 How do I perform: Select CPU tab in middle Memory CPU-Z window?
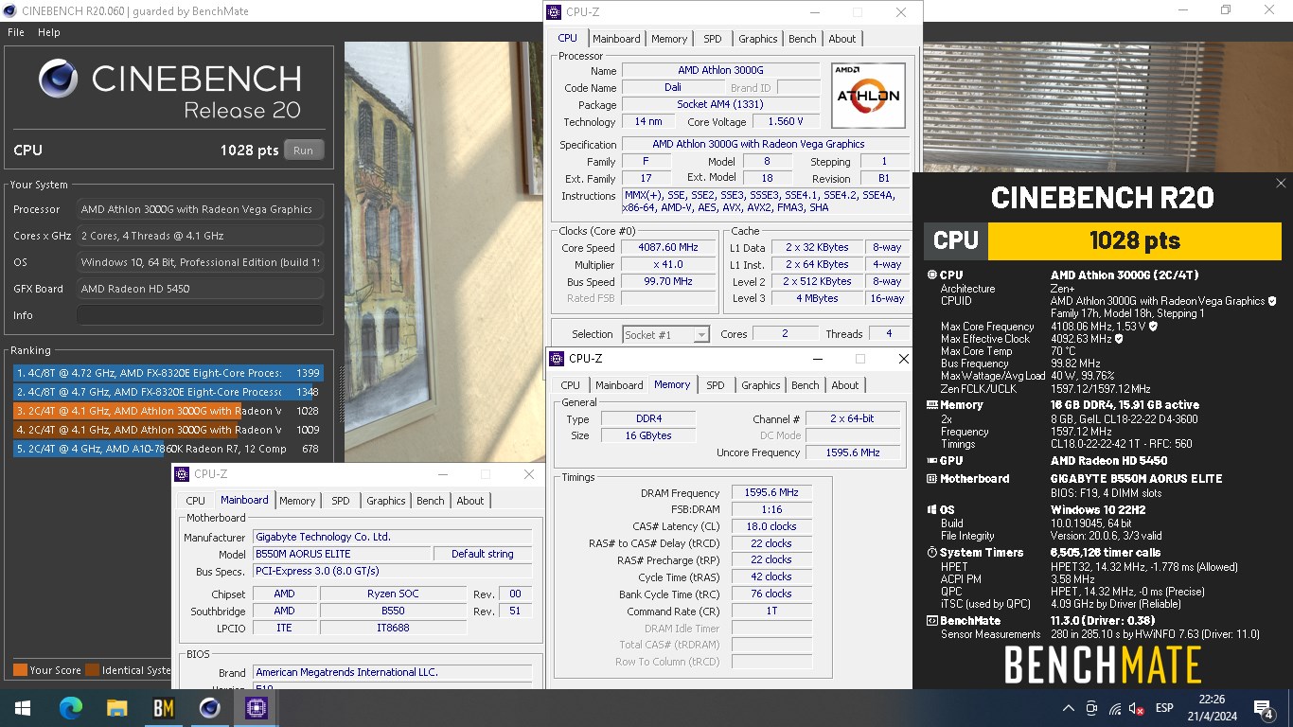(x=570, y=385)
